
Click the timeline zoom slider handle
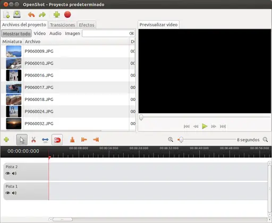coord(181,140)
